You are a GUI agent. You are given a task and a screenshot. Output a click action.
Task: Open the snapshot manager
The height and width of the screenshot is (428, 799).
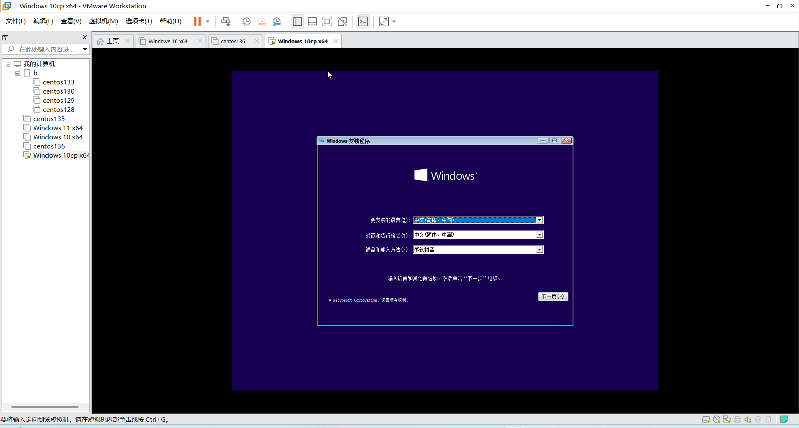click(277, 21)
